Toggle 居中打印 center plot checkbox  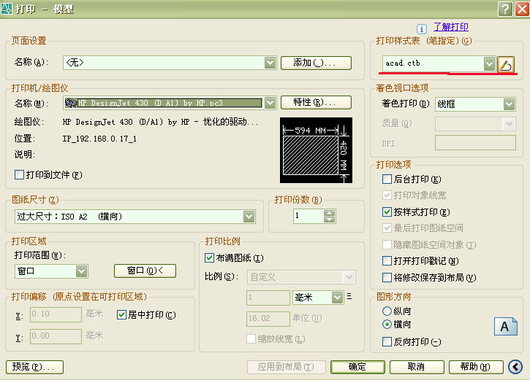pos(121,315)
